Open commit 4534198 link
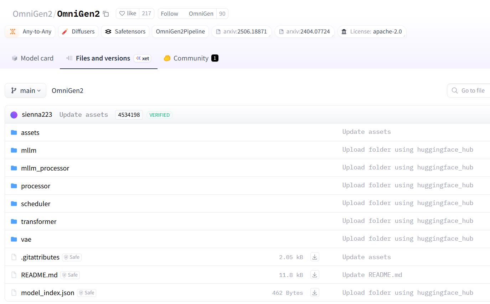The width and height of the screenshot is (490, 304). 129,115
